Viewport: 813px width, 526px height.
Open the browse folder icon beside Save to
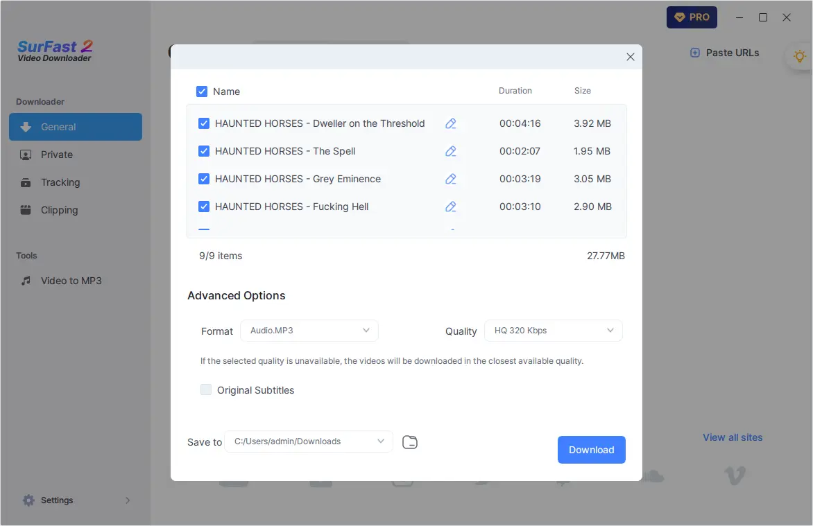point(409,442)
